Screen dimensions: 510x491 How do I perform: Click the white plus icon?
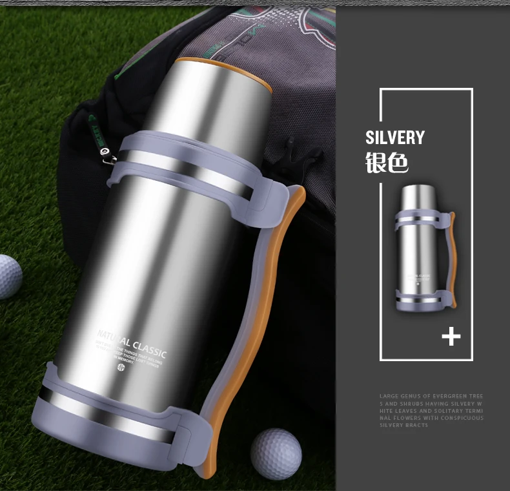click(x=451, y=337)
